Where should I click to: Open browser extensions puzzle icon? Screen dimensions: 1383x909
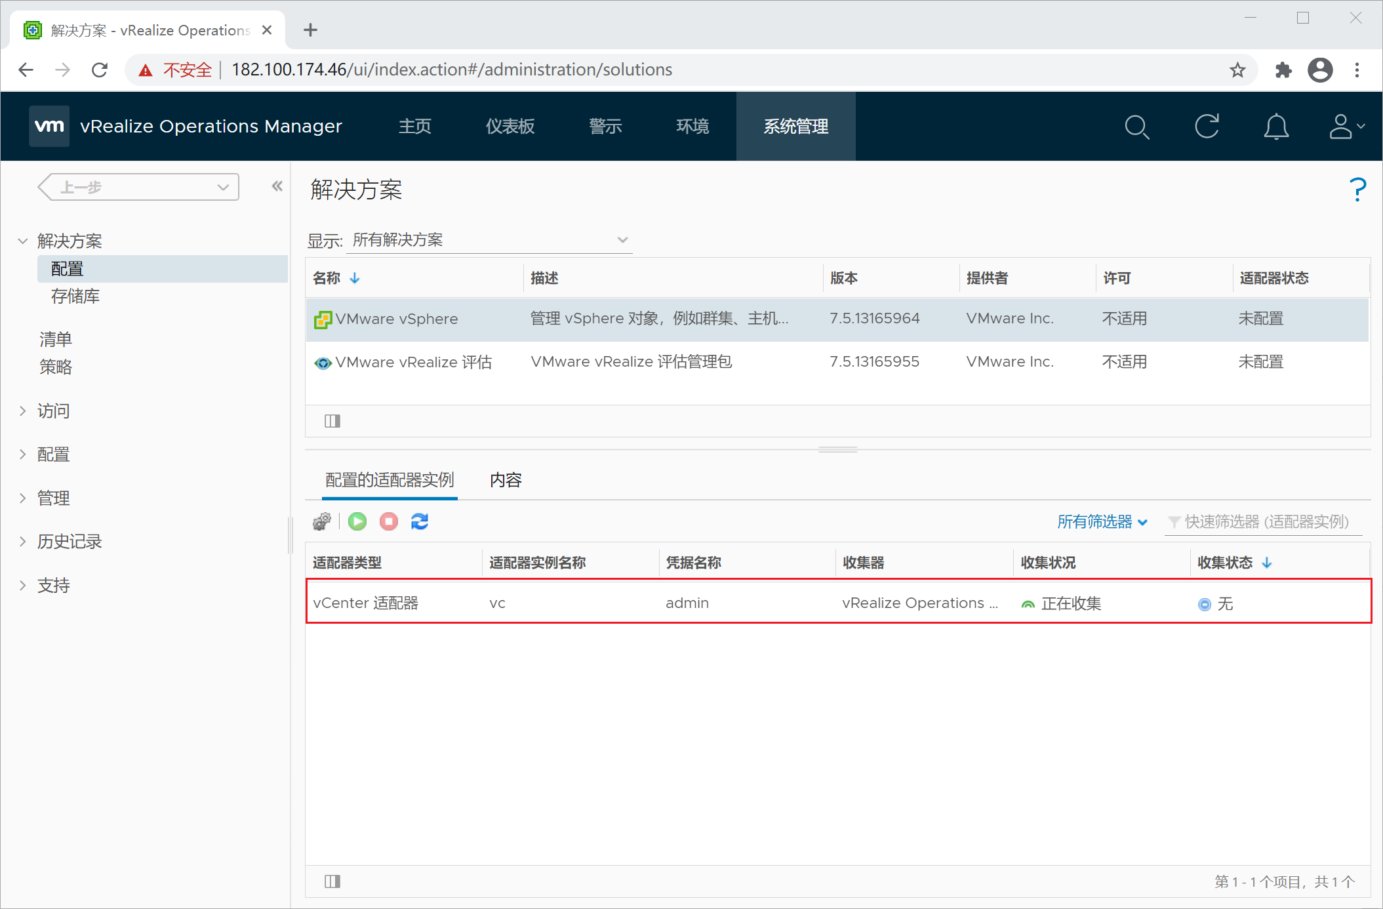pos(1283,70)
